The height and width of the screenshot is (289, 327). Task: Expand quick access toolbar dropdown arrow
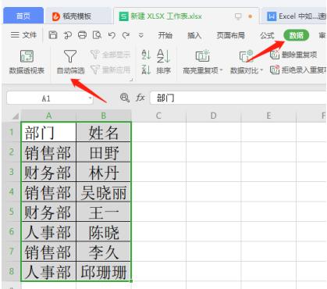pyautogui.click(x=141, y=35)
